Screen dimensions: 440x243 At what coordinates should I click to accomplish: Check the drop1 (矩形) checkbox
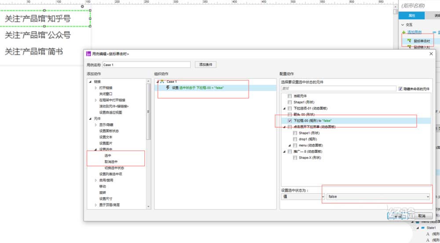click(x=295, y=139)
